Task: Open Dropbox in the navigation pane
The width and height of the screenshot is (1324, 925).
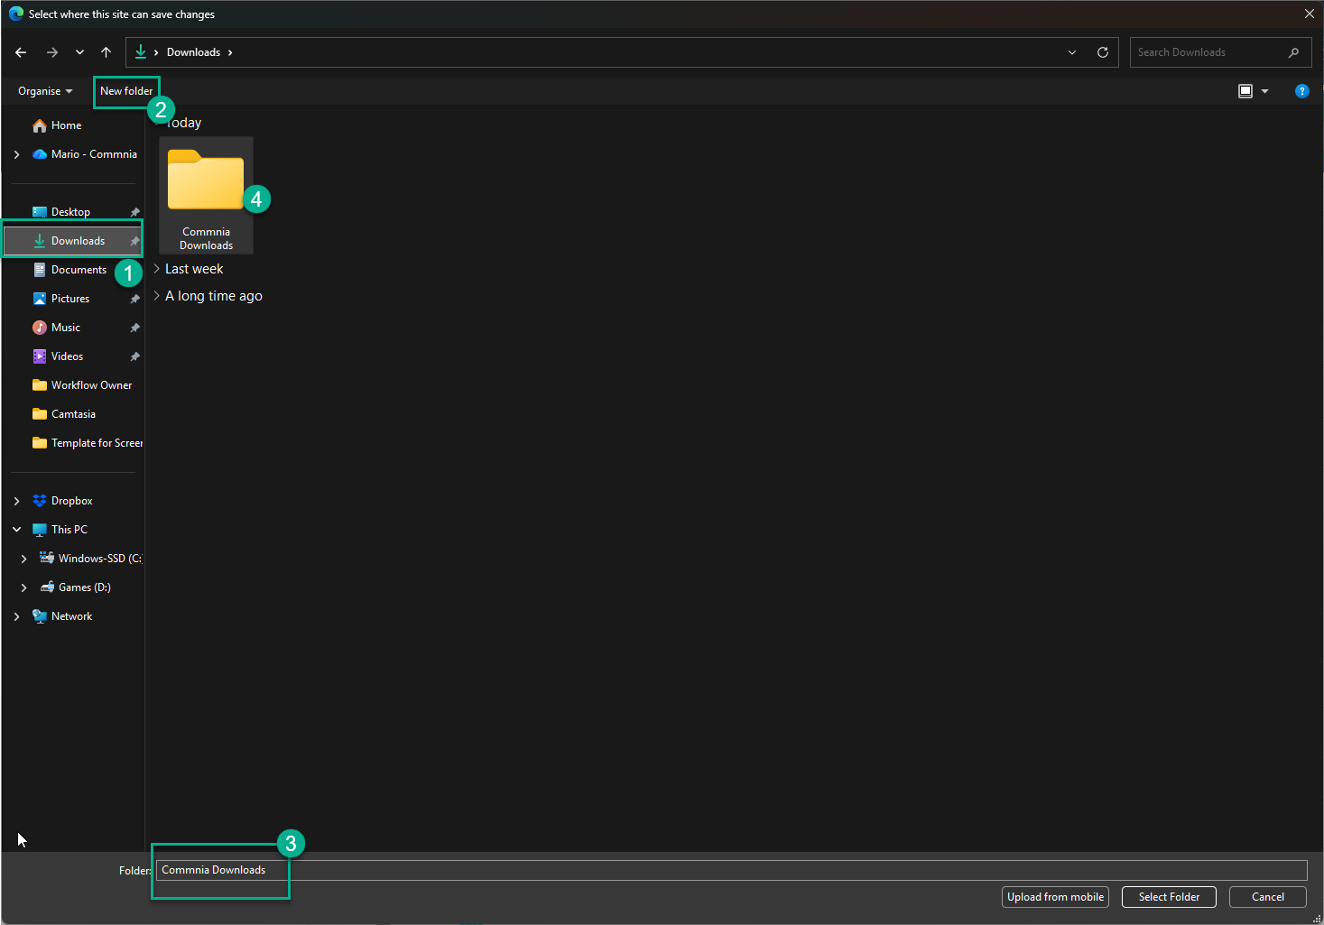Action: (x=71, y=501)
